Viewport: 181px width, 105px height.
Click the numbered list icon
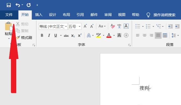(x=148, y=26)
